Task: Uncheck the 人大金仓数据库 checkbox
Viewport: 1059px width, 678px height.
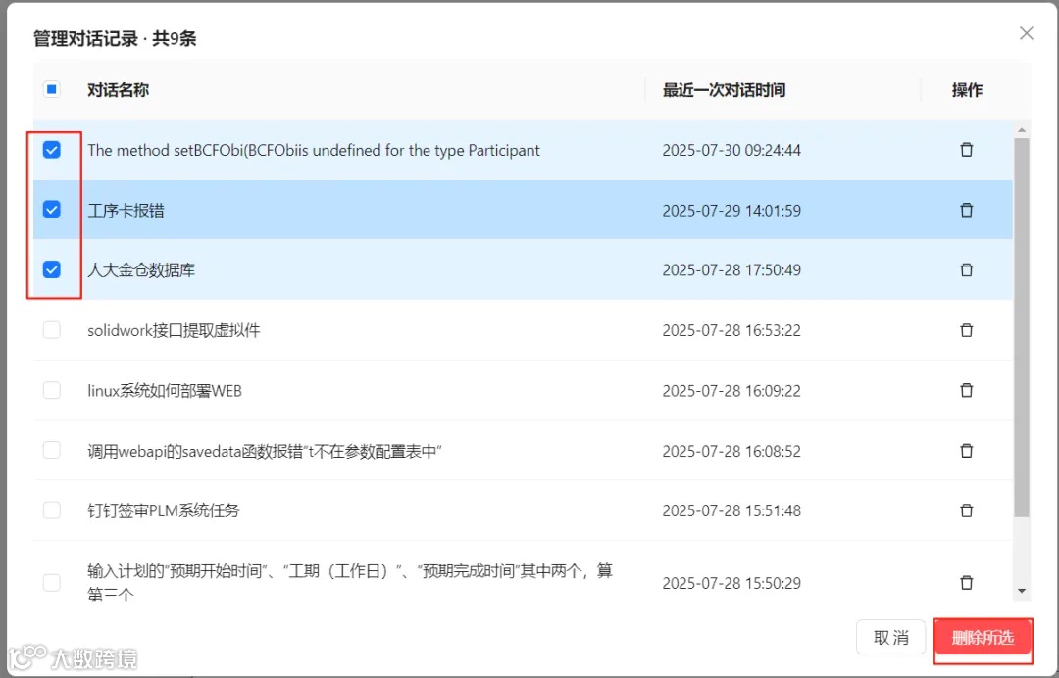Action: [x=52, y=269]
